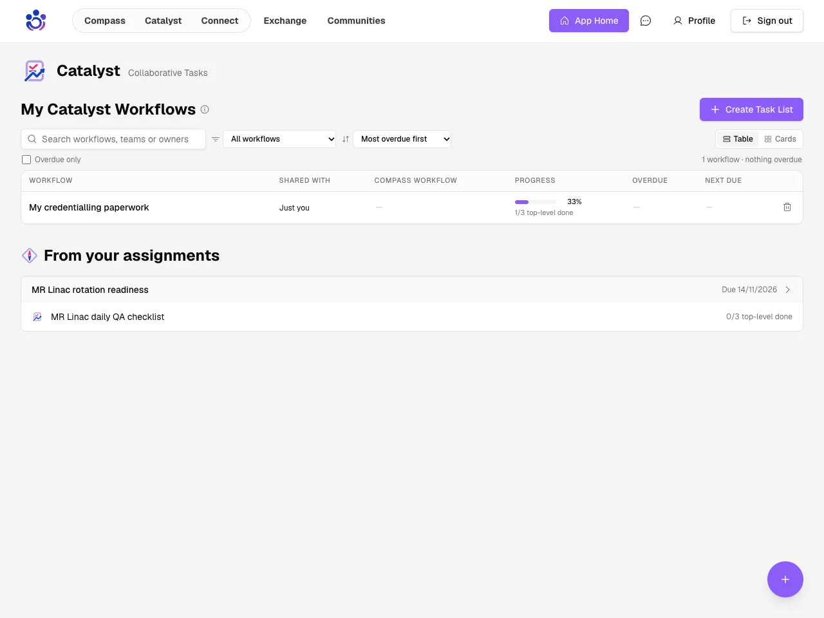Click the app logo in the header

[36, 21]
